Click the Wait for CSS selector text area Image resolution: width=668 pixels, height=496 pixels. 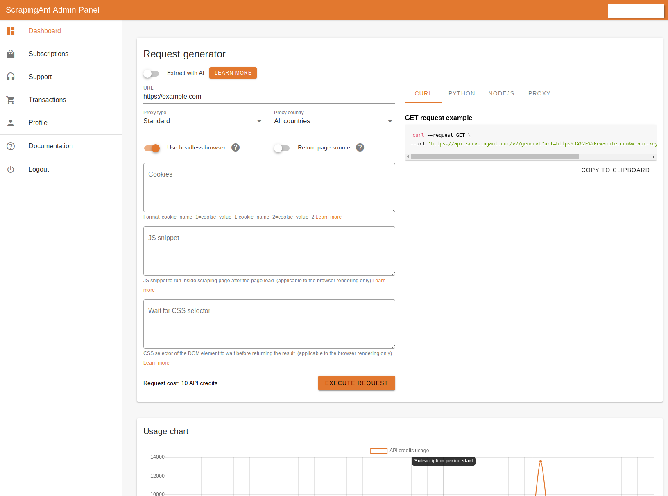pos(269,324)
